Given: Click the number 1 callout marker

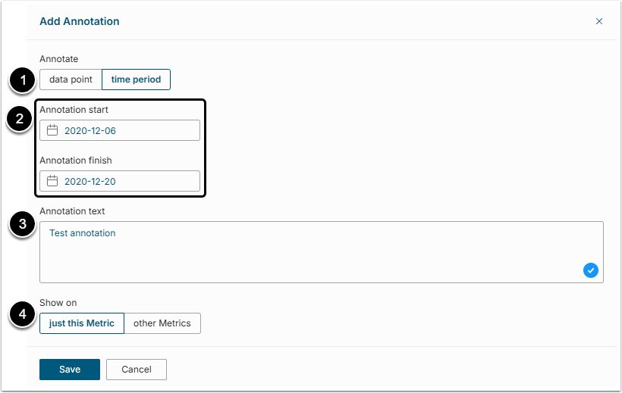Looking at the screenshot, I should tap(23, 79).
